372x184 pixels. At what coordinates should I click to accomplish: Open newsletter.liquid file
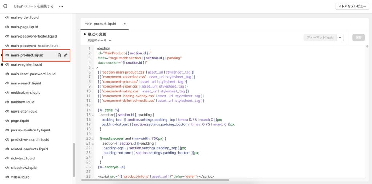coord(24,112)
